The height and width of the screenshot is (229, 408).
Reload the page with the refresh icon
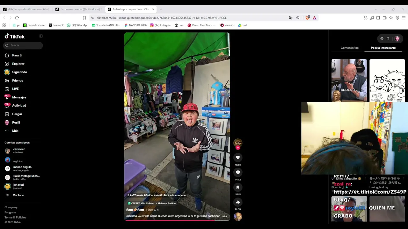(17, 18)
